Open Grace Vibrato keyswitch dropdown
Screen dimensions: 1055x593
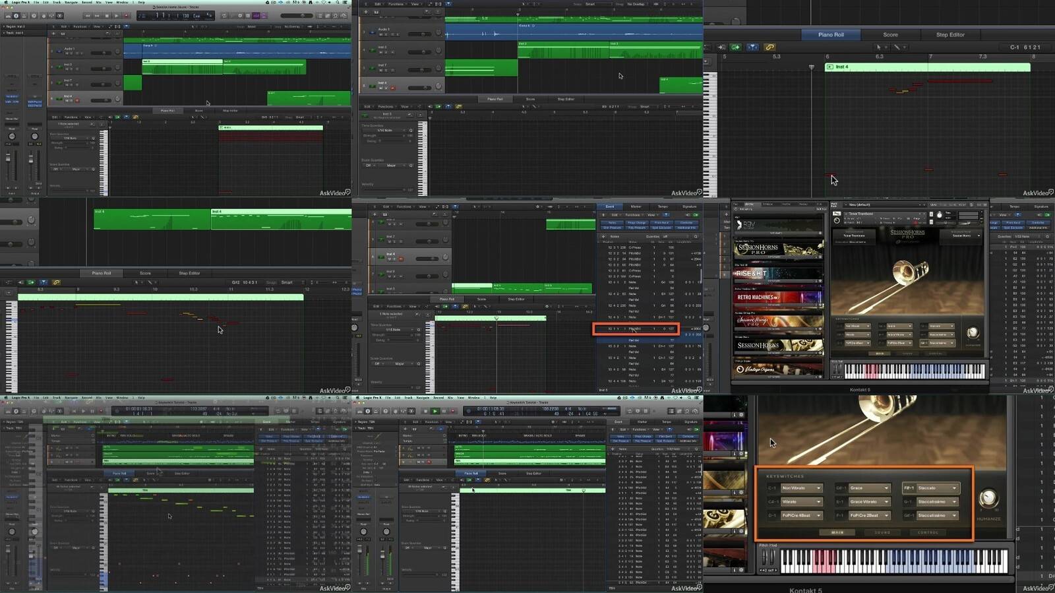click(x=869, y=502)
